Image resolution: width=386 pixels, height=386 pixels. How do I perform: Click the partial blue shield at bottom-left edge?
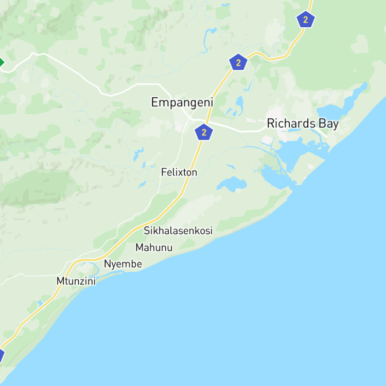(x=2, y=356)
